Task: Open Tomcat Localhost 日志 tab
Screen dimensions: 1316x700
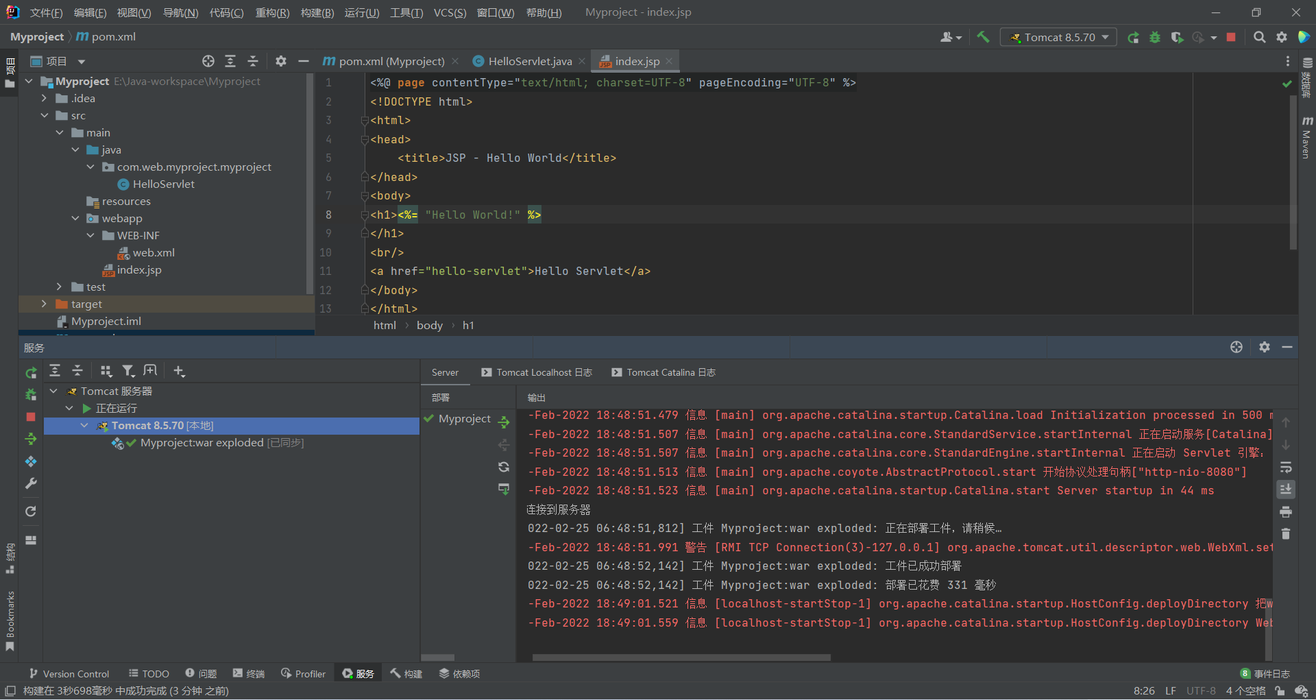Action: [537, 372]
